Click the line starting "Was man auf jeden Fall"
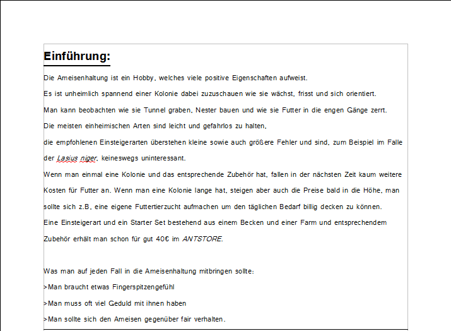The width and height of the screenshot is (451, 331). [x=148, y=271]
